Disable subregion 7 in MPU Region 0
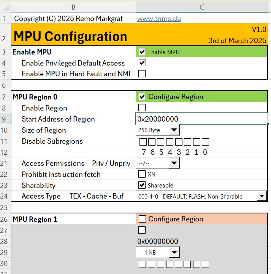This screenshot has width=271, height=274. (x=143, y=142)
